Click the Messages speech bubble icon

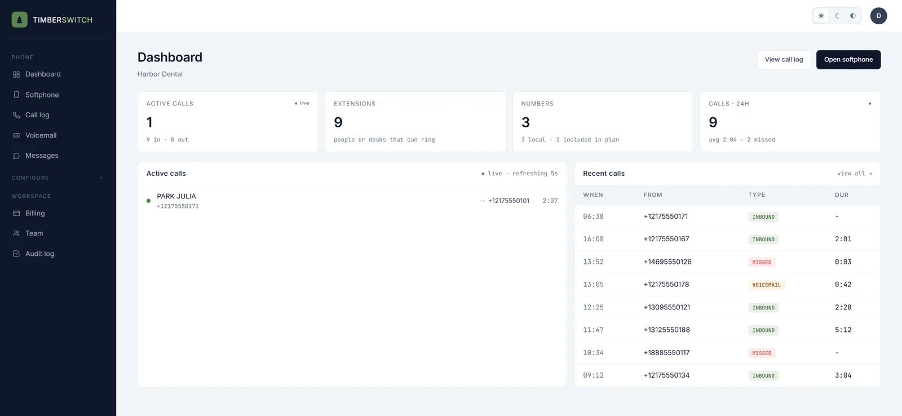coord(16,156)
